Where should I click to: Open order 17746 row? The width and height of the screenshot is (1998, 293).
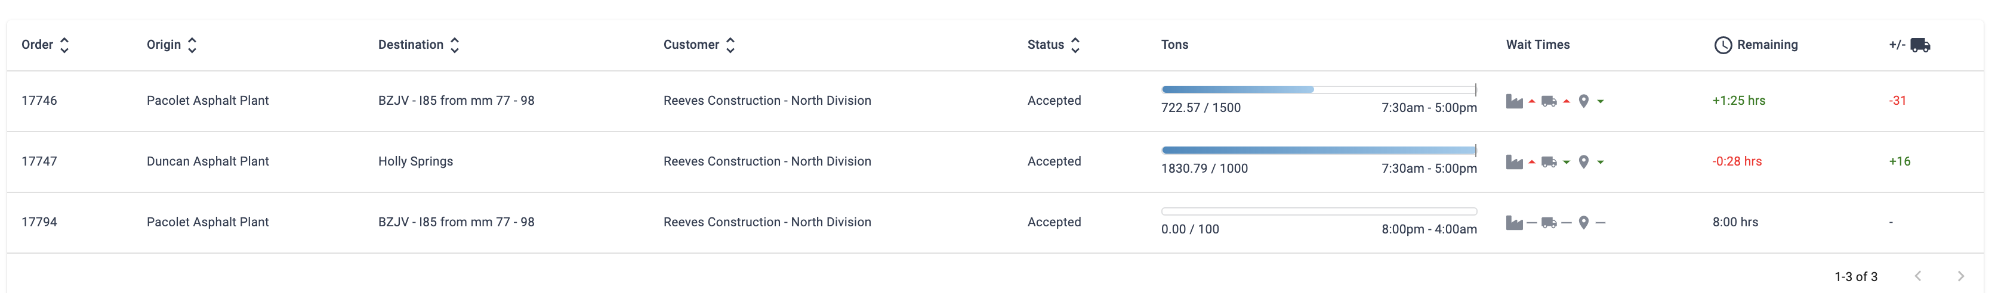[x=39, y=101]
